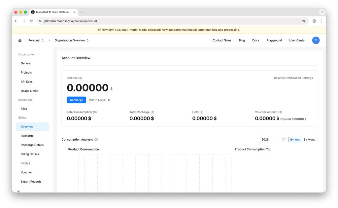Open Projects in the sidebar
Image resolution: width=338 pixels, height=208 pixels.
tap(32, 72)
